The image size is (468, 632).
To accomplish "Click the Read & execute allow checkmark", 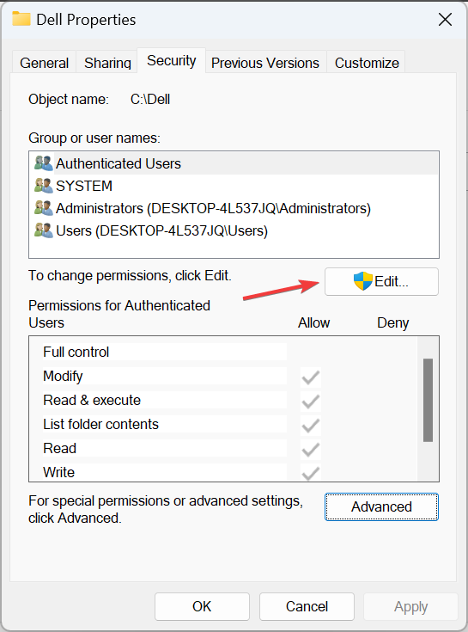I will [311, 402].
